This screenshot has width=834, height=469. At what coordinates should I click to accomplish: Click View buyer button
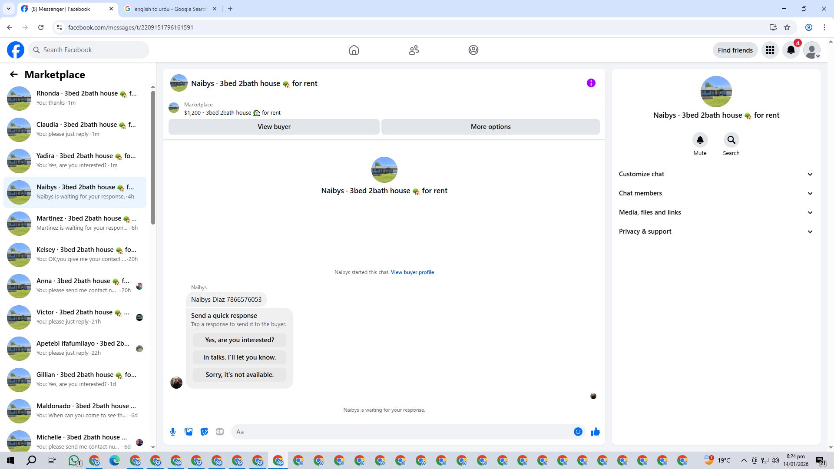[x=274, y=127]
